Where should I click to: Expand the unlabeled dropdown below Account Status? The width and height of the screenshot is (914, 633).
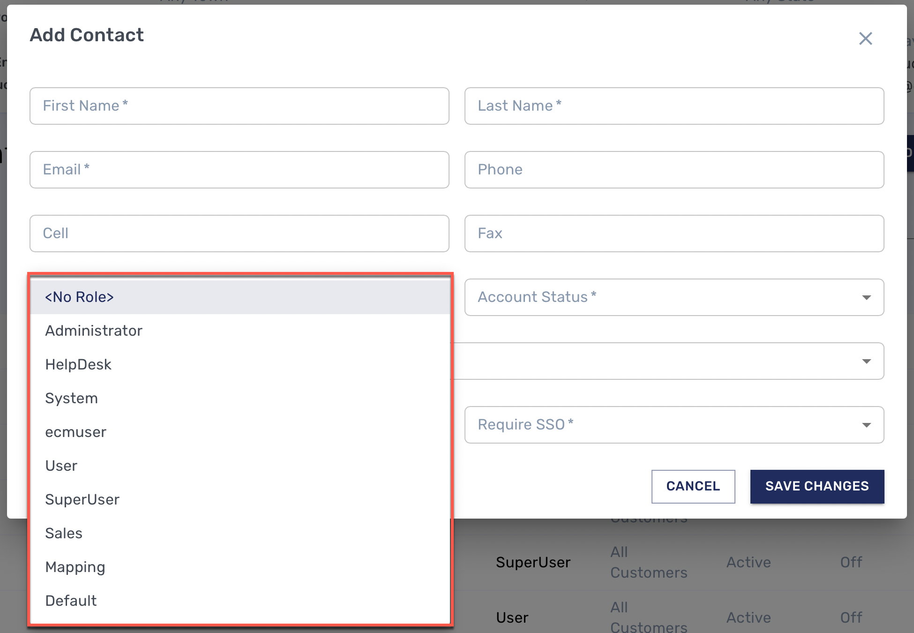pos(674,361)
